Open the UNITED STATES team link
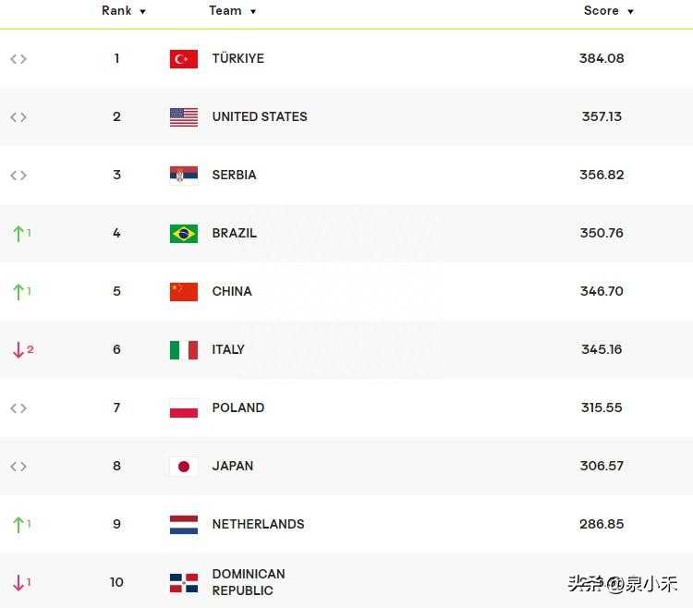The height and width of the screenshot is (608, 693). 260,116
